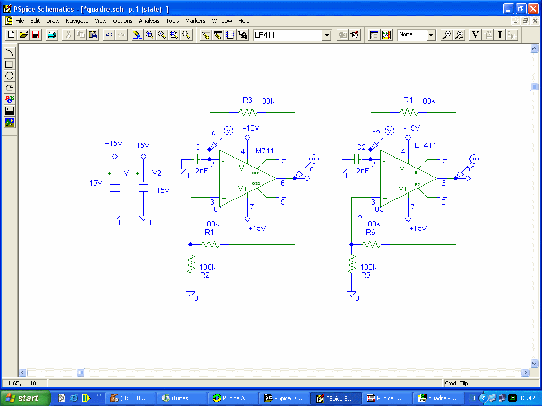This screenshot has width=542, height=406.
Task: Click the horizontal scrollbar left arrow
Action: click(x=23, y=373)
